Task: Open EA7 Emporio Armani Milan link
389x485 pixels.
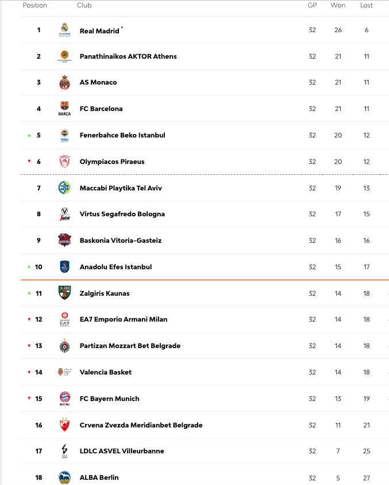Action: point(124,319)
